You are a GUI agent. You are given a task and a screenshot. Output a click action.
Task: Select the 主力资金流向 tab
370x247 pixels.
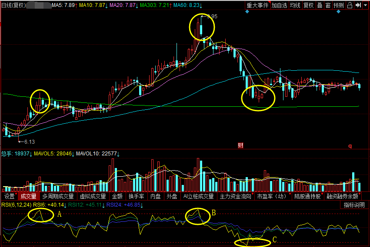235,197
